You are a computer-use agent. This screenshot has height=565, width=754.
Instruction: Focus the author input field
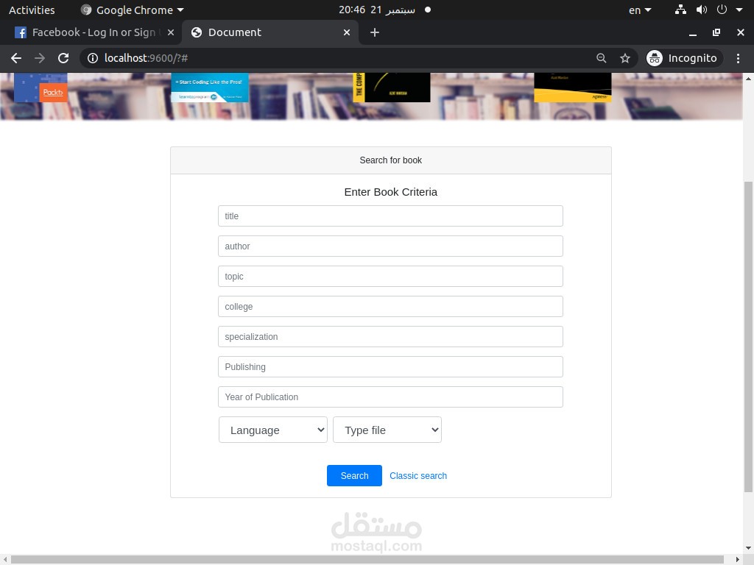[390, 246]
